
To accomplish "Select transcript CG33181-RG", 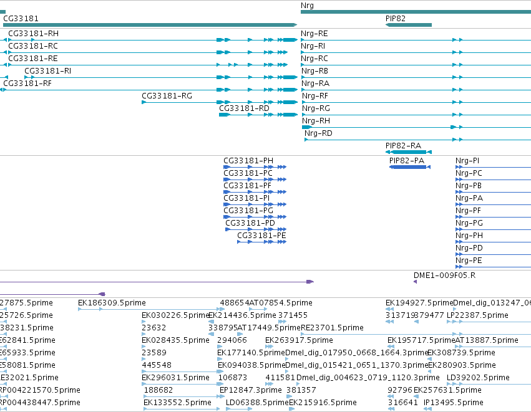I will pos(167,96).
